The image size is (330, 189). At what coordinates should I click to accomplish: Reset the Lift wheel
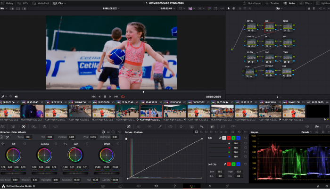(x=25, y=144)
